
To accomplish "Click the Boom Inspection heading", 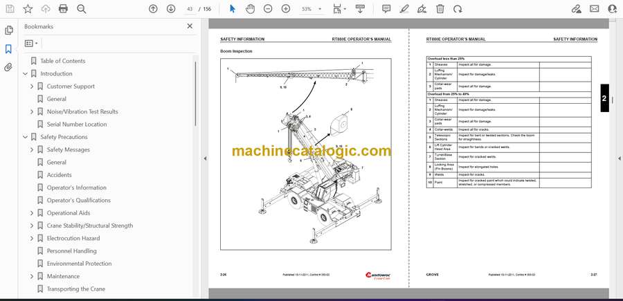I will 236,51.
